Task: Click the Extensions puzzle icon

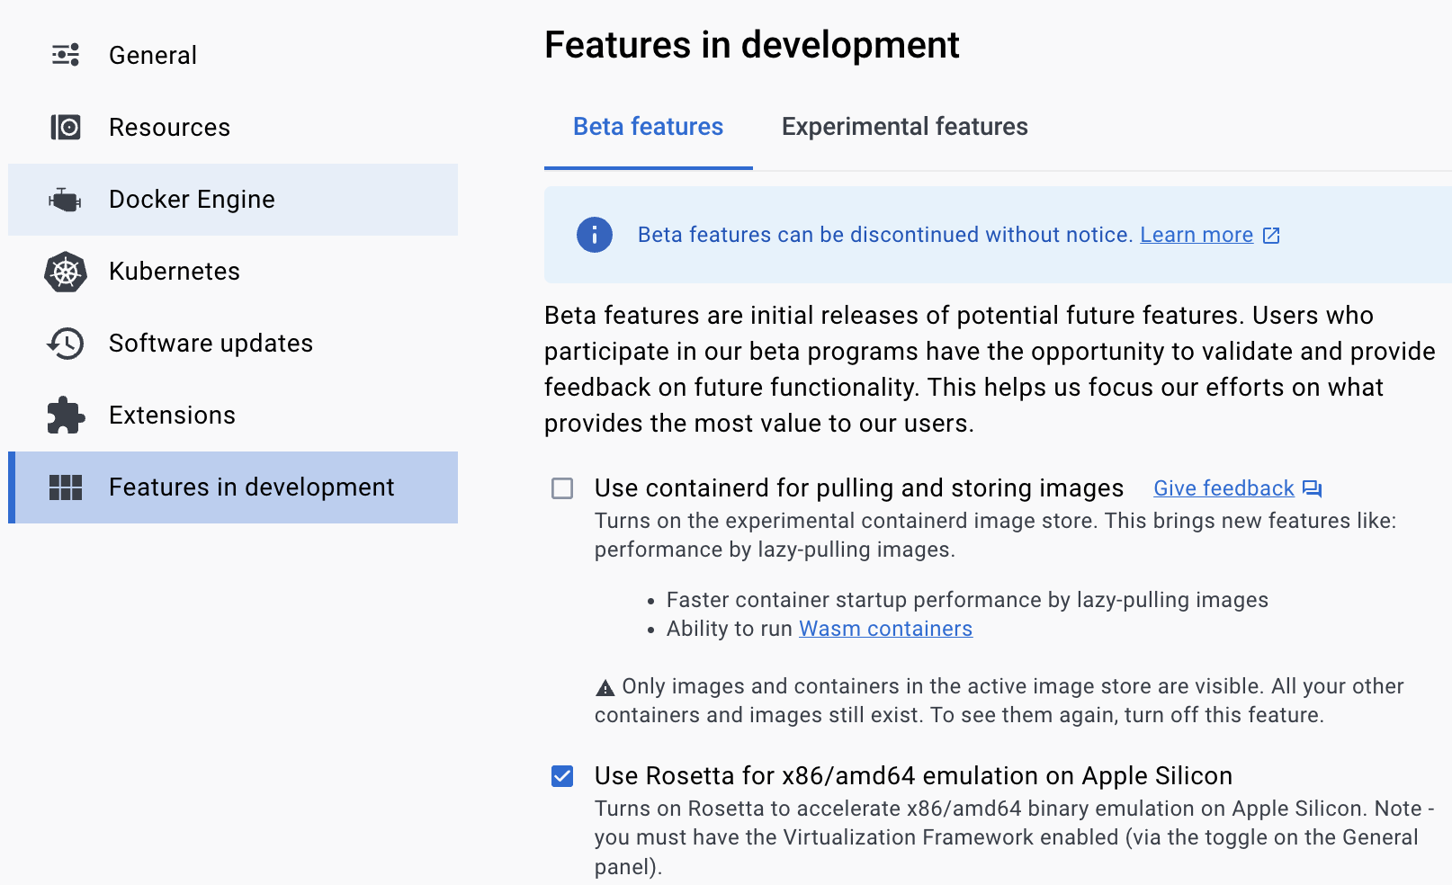Action: [x=66, y=416]
